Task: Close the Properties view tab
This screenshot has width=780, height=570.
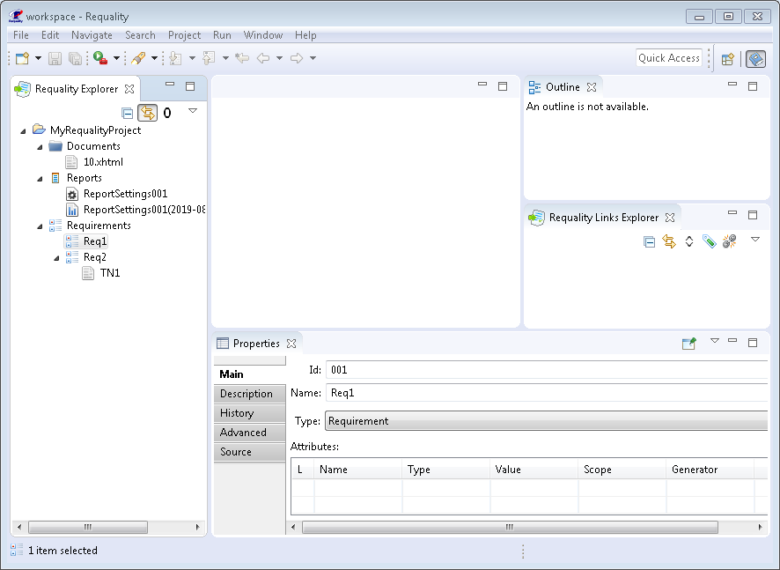Action: coord(291,344)
